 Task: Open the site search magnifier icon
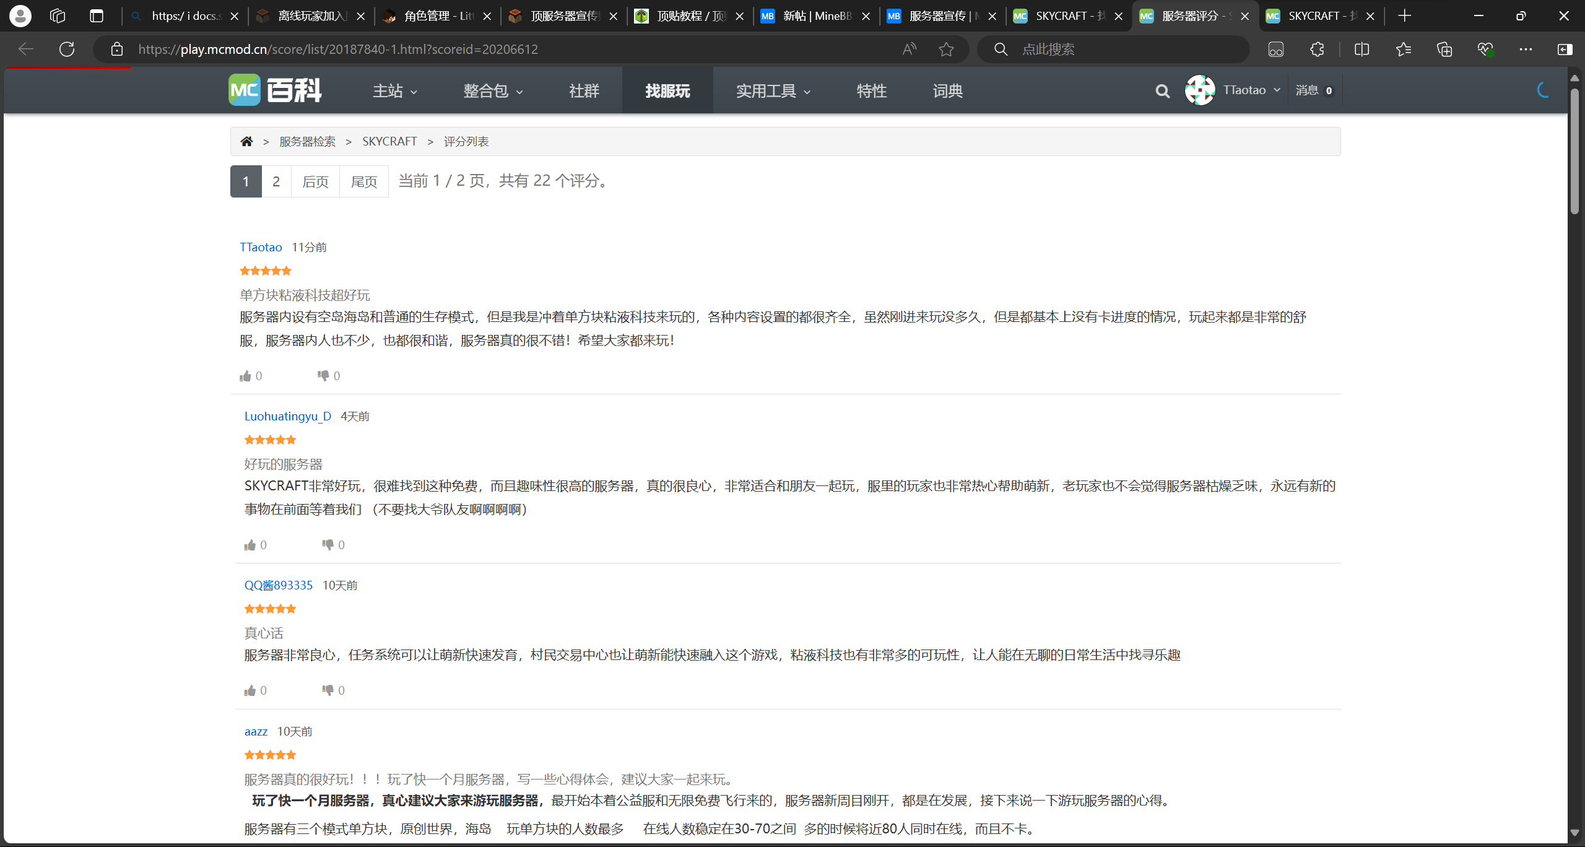click(1162, 91)
